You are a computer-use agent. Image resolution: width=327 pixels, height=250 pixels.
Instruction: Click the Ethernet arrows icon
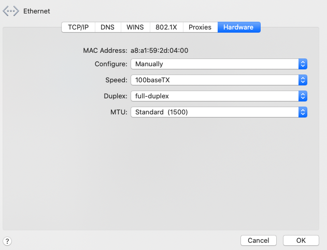coord(11,11)
